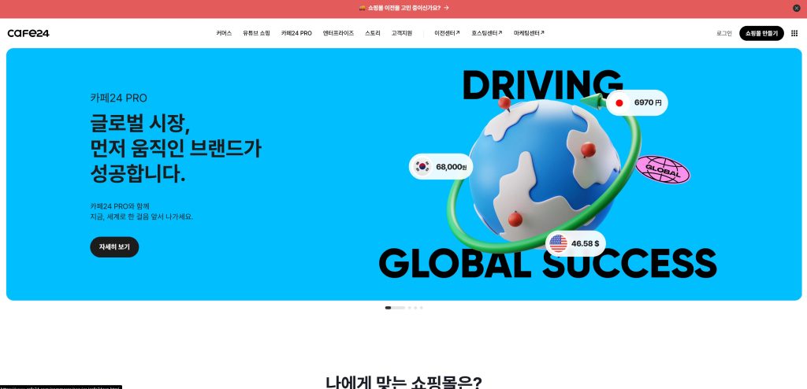Select the second carousel slide dot

[409, 308]
